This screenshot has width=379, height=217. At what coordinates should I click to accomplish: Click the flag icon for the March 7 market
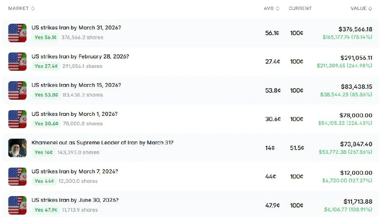17,177
